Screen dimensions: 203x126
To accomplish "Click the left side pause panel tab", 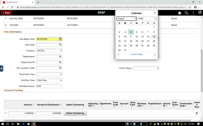I will pyautogui.click(x=1, y=69).
